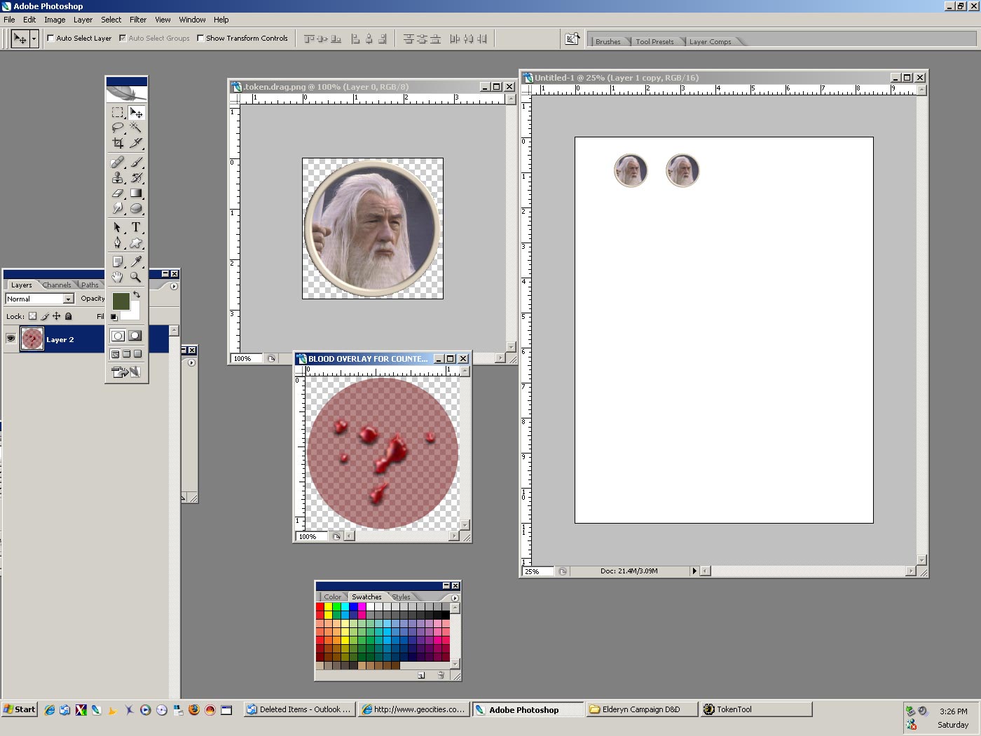The height and width of the screenshot is (736, 981).
Task: Select the Rectangular Marquee tool
Action: (x=117, y=112)
